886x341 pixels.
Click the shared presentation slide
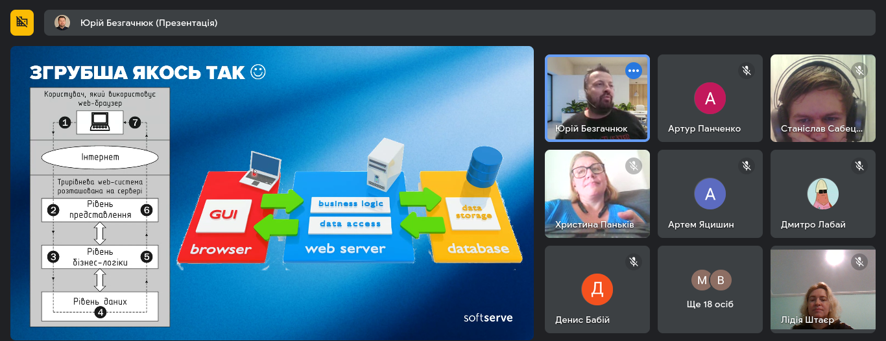[272, 193]
